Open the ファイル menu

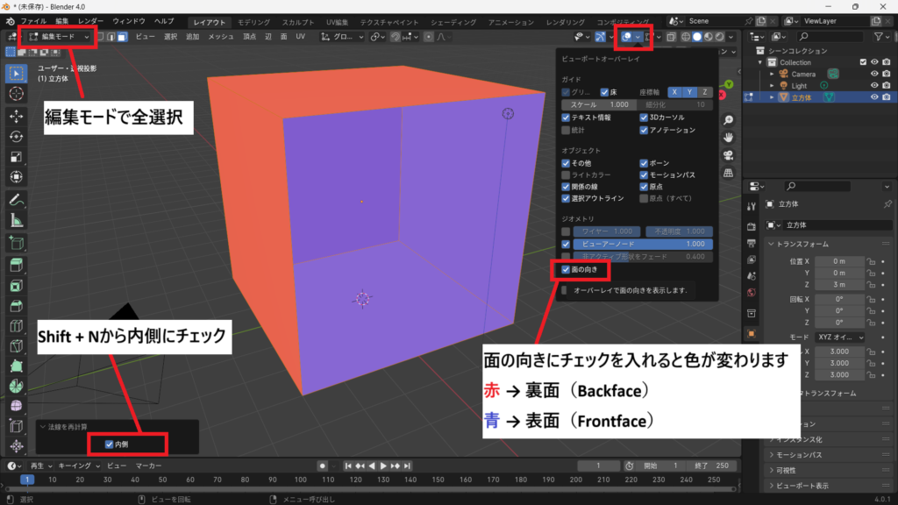click(33, 20)
